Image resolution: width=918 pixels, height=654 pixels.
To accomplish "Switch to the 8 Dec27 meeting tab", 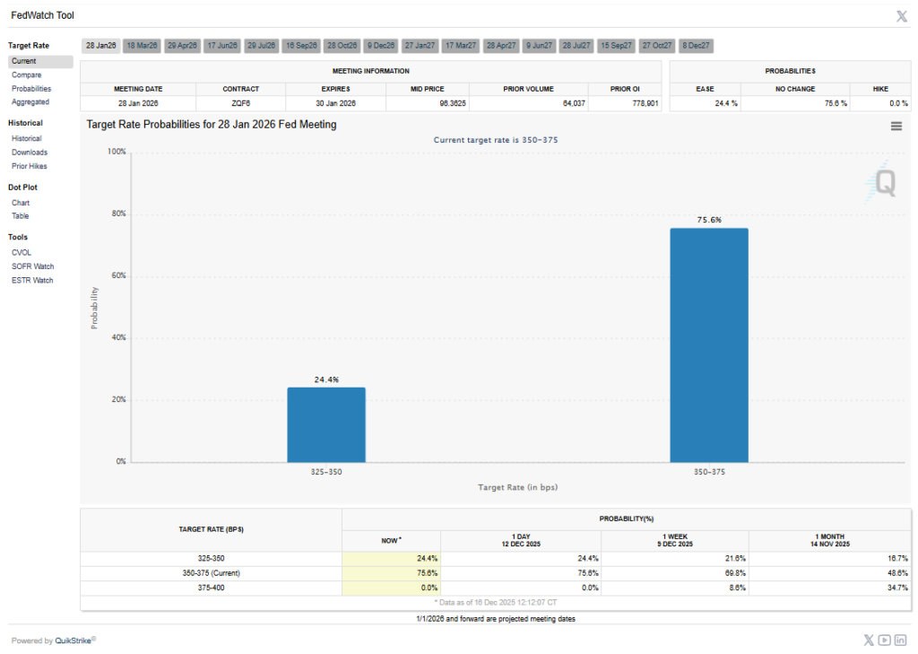I will click(x=696, y=46).
